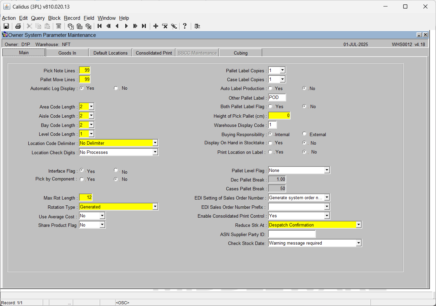This screenshot has width=436, height=306.
Task: Open the Record menu
Action: [72, 18]
